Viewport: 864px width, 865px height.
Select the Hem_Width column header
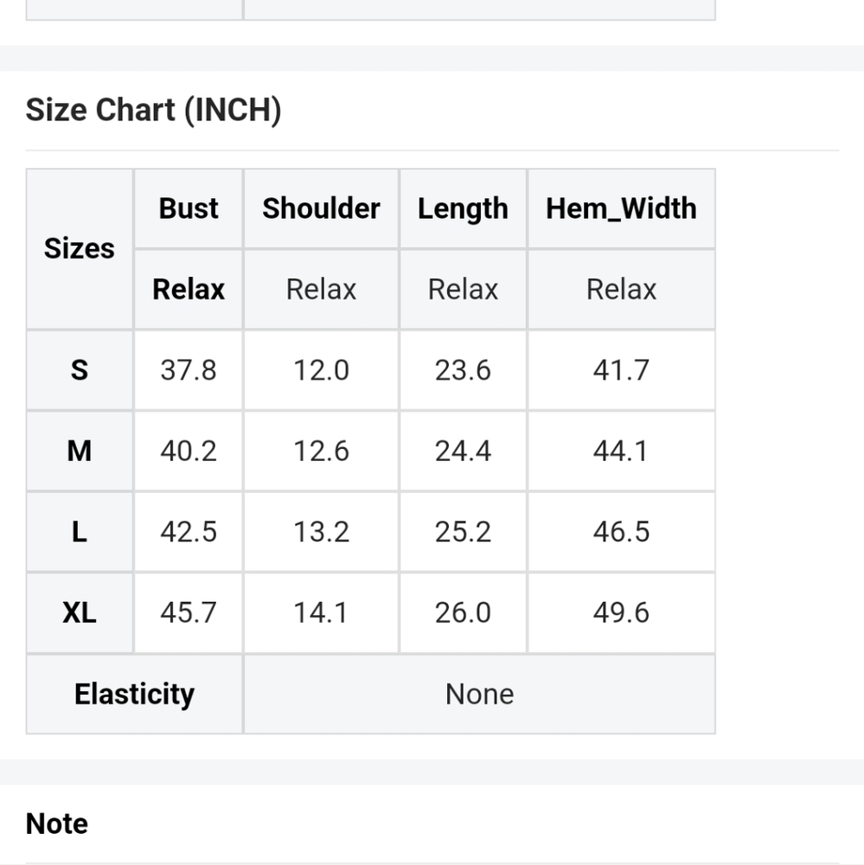pyautogui.click(x=621, y=208)
